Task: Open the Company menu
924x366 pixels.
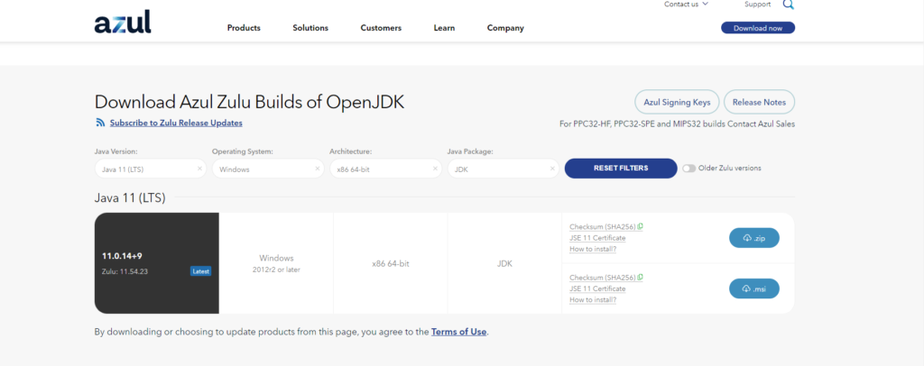Action: (505, 28)
